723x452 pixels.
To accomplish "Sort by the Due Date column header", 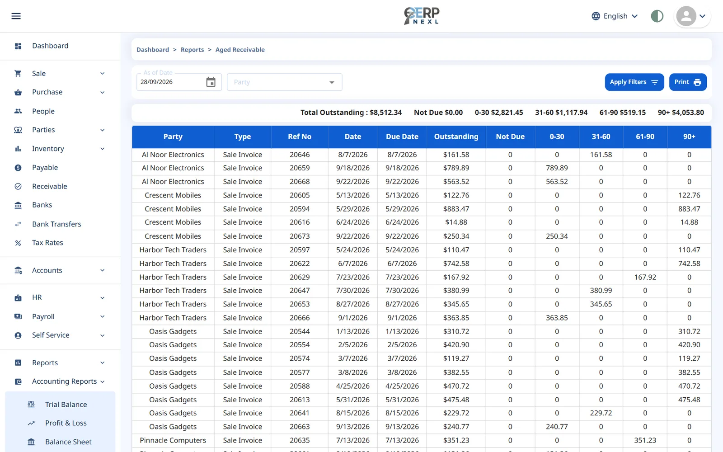I will [x=402, y=137].
